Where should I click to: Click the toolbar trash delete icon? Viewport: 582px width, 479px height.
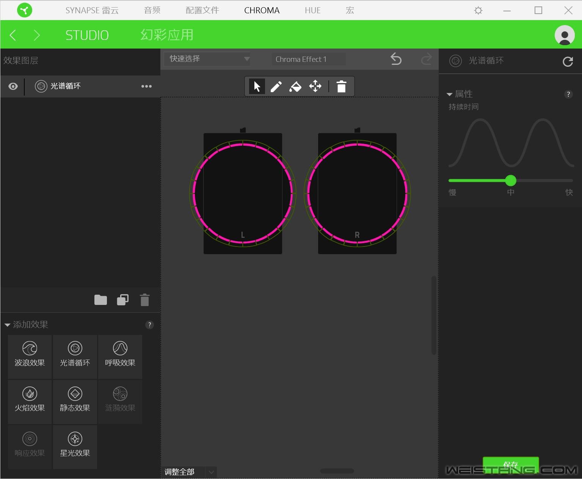pos(341,86)
